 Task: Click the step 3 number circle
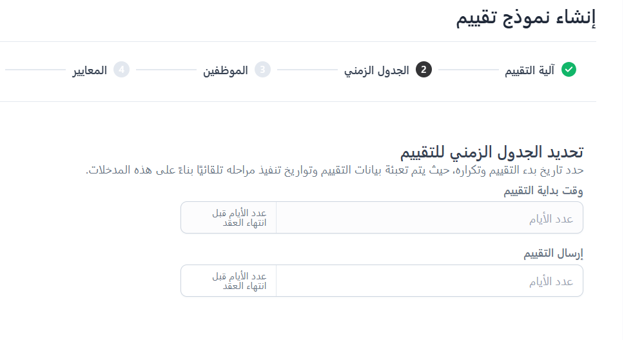click(x=262, y=70)
